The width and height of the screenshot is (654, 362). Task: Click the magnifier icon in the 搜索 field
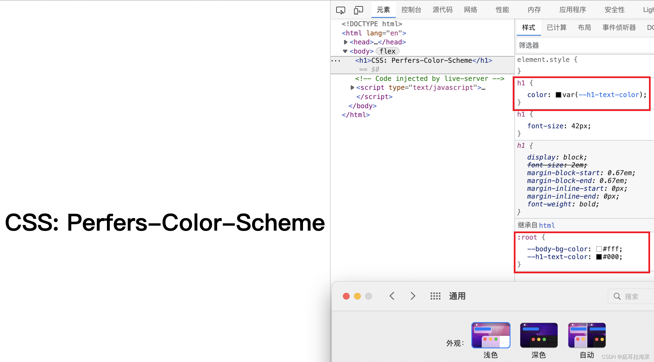point(617,296)
